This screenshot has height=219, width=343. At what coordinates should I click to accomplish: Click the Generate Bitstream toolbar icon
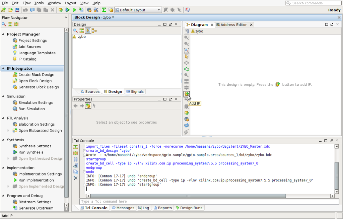click(81, 10)
